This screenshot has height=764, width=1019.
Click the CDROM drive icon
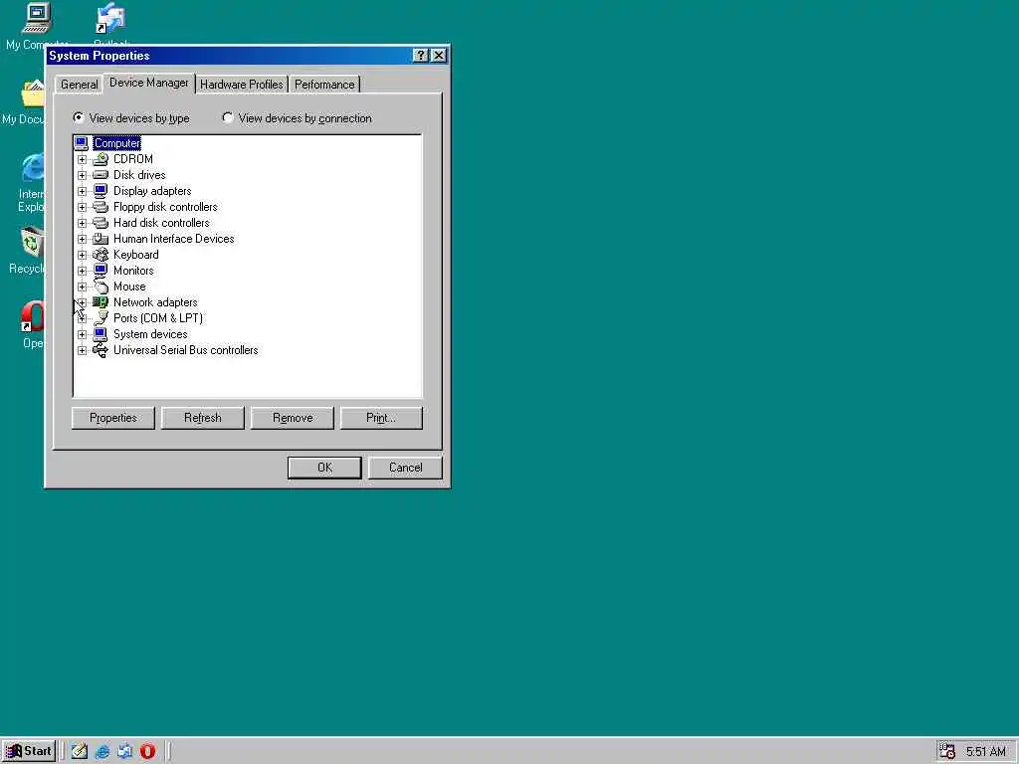101,159
